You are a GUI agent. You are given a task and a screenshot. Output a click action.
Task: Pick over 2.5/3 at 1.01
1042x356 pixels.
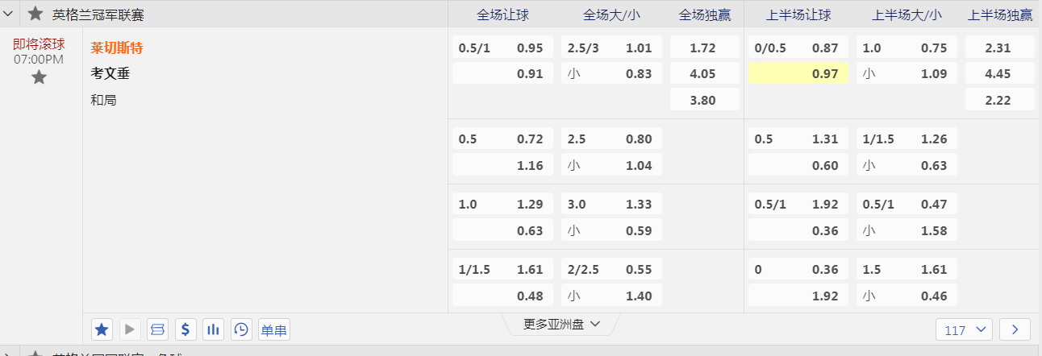coord(611,48)
